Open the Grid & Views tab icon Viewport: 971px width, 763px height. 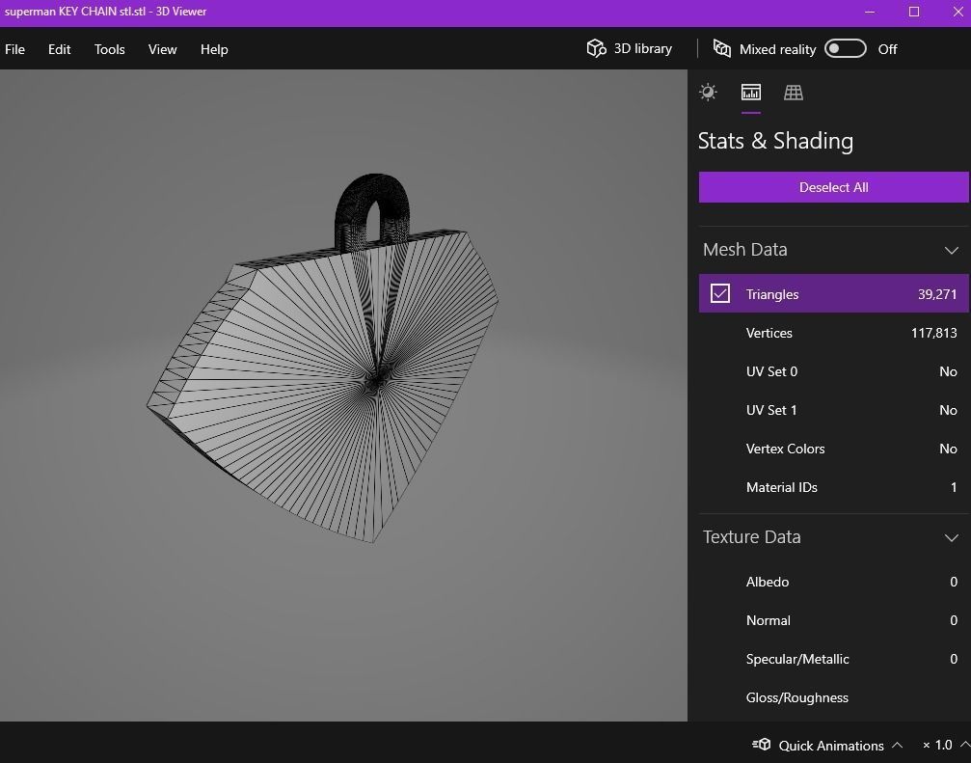pyautogui.click(x=794, y=93)
